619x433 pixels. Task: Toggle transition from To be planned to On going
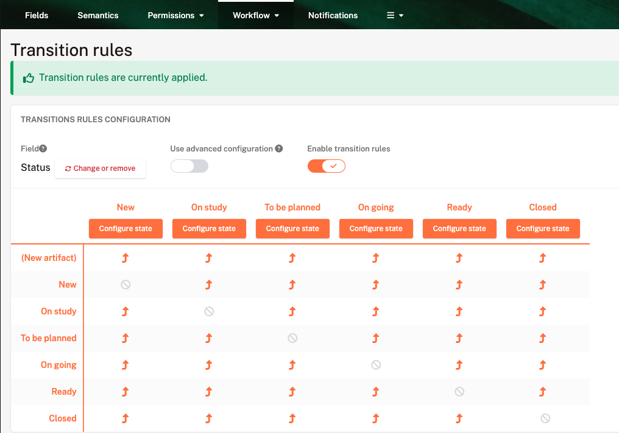(376, 338)
